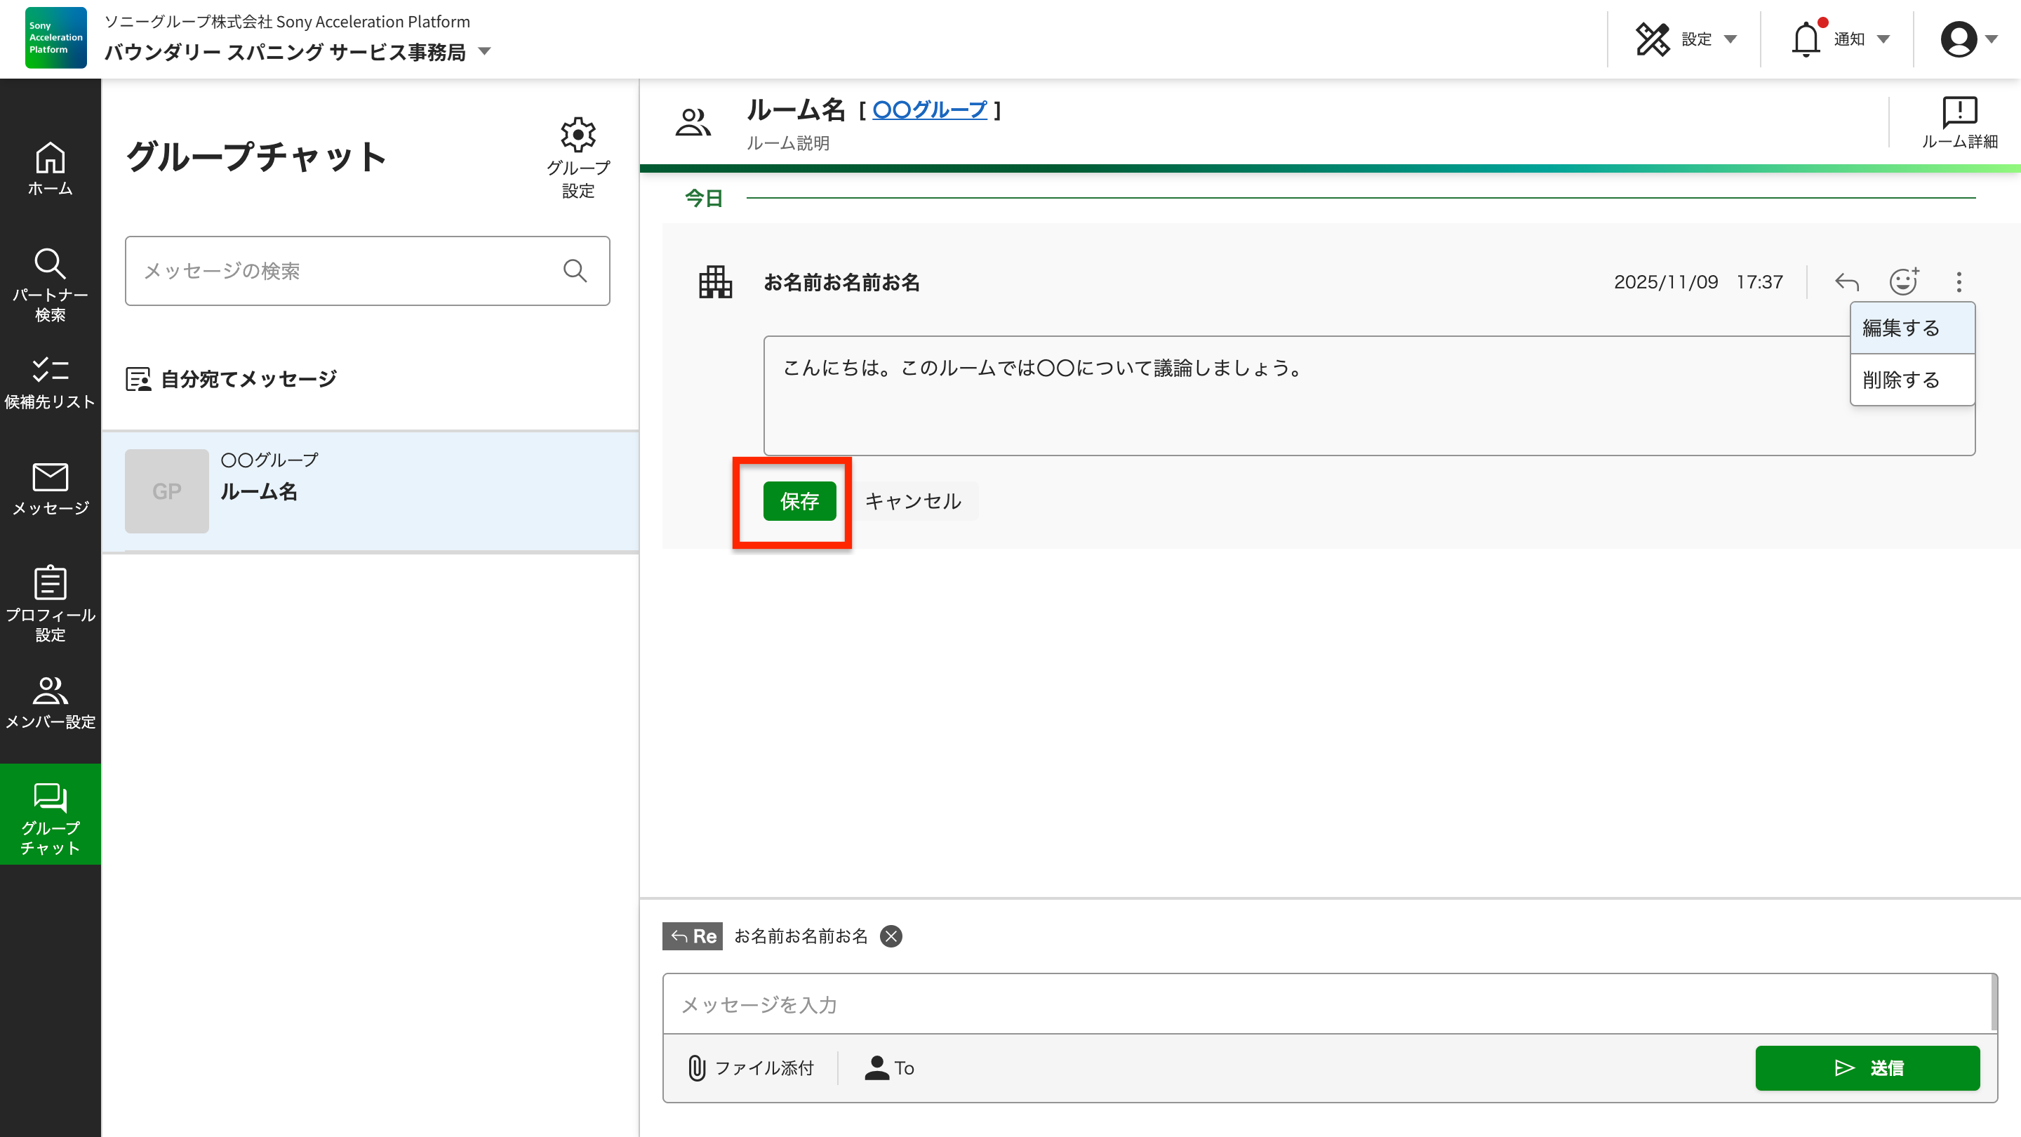
Task: Click the キャンセル button
Action: point(912,501)
